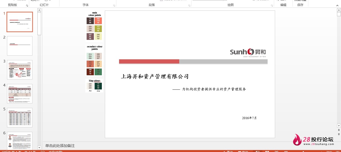Select slide 5 thumbnail
The height and width of the screenshot is (152, 341).
20,118
